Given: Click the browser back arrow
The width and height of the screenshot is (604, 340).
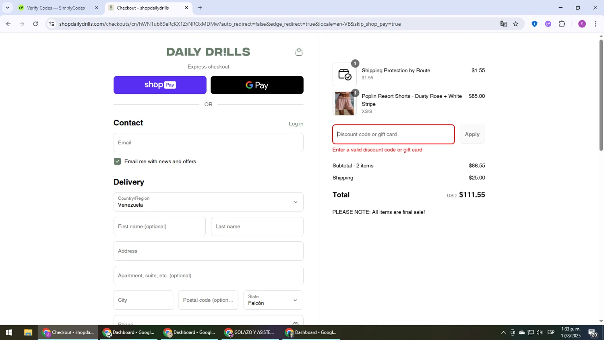Looking at the screenshot, I should pos(8,24).
